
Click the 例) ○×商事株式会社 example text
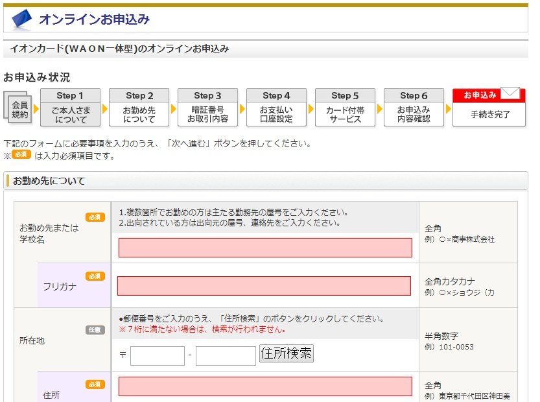460,239
